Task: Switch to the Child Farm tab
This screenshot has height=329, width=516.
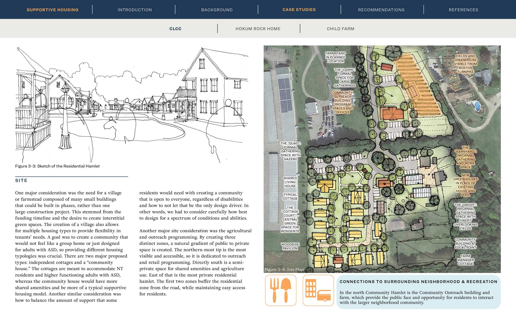Action: point(341,29)
